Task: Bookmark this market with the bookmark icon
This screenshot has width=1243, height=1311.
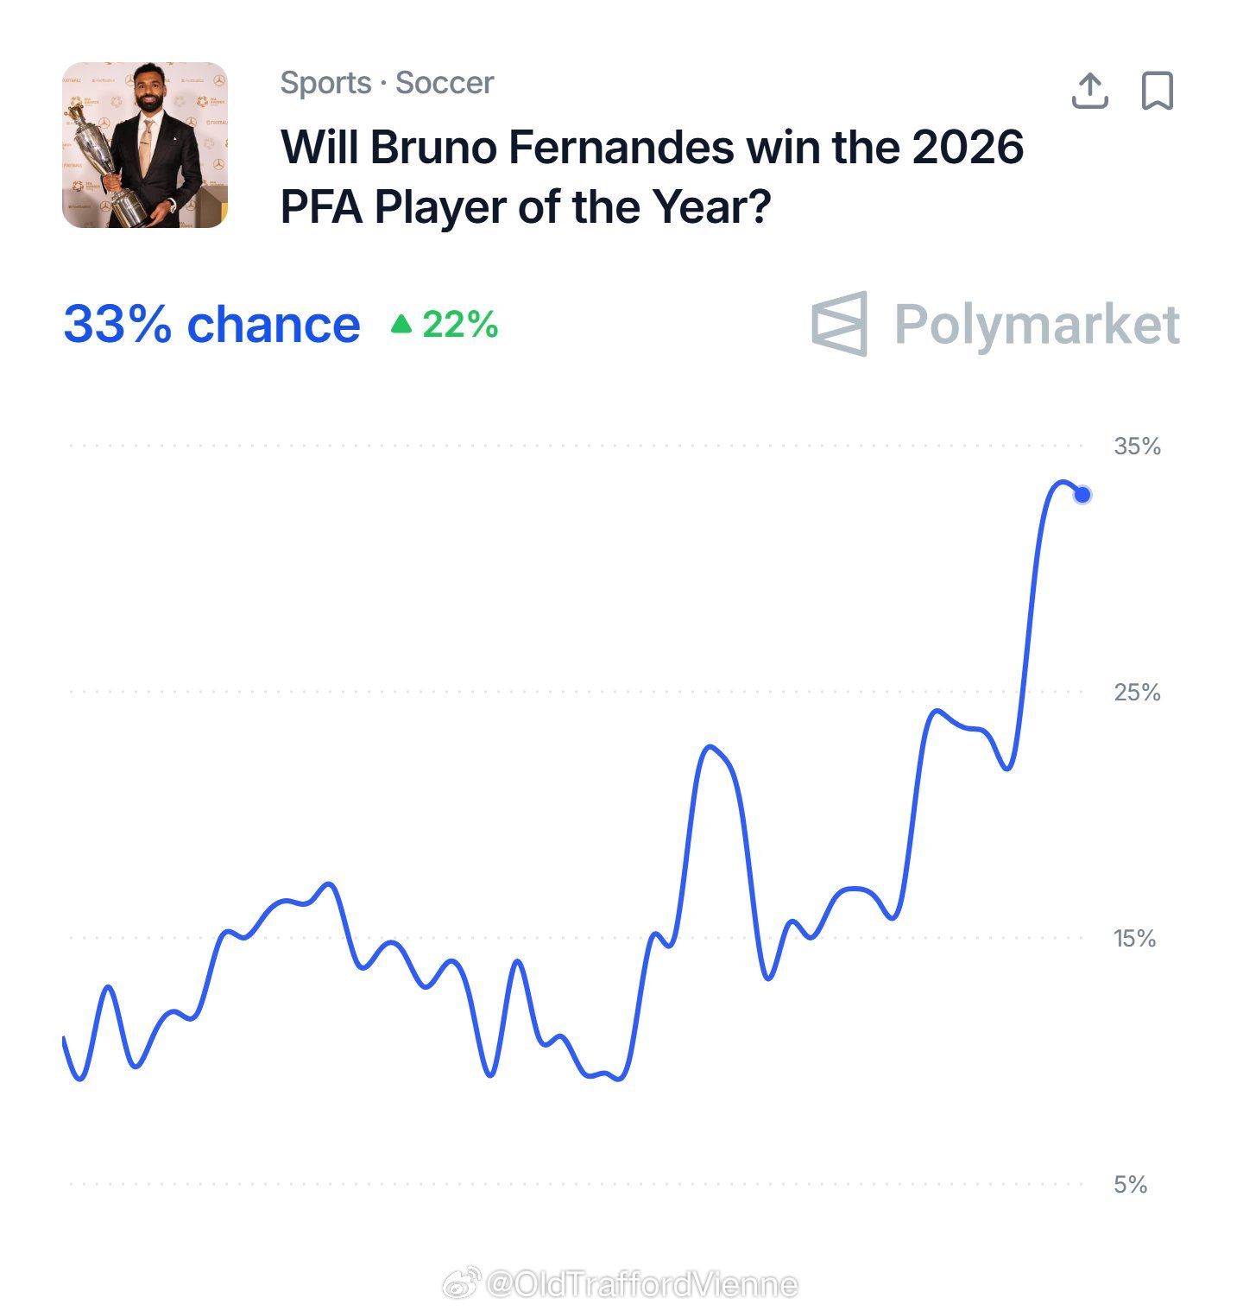Action: pyautogui.click(x=1157, y=91)
